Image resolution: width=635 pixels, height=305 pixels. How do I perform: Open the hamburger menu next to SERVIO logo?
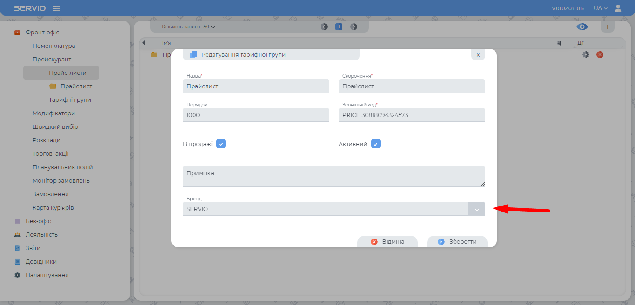56,8
